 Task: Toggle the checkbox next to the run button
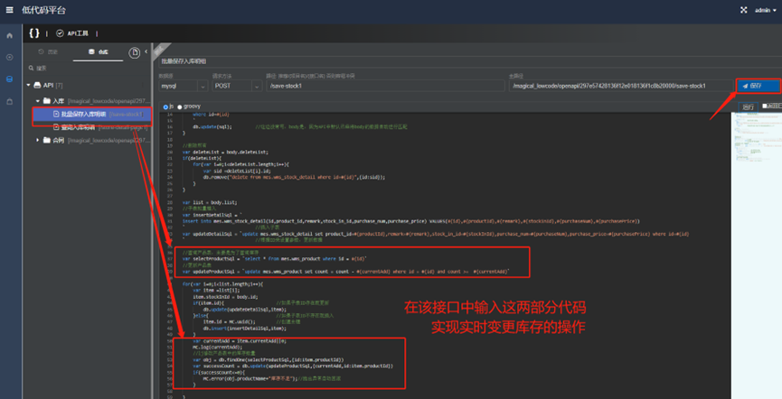click(765, 107)
